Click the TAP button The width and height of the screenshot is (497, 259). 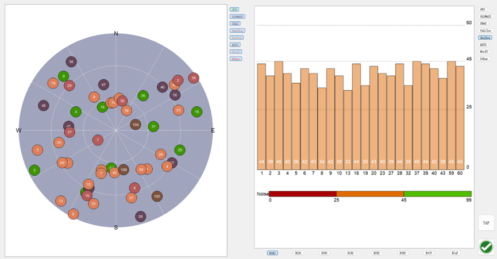(486, 223)
